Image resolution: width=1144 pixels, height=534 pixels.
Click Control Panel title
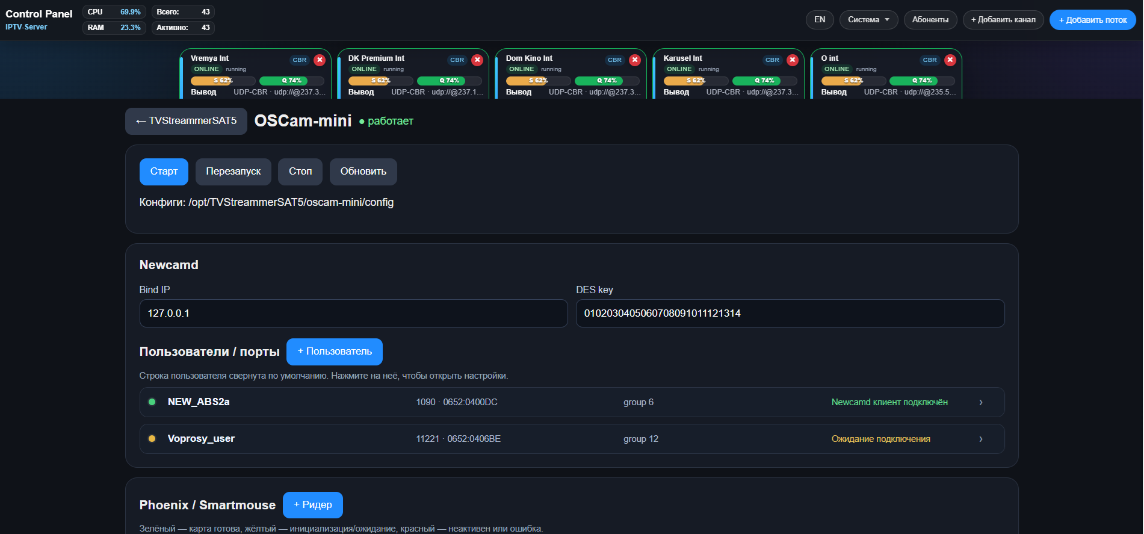(x=39, y=14)
